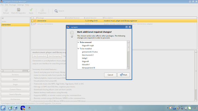Collapse the To be removed group
198x111 pixels.
78,42
